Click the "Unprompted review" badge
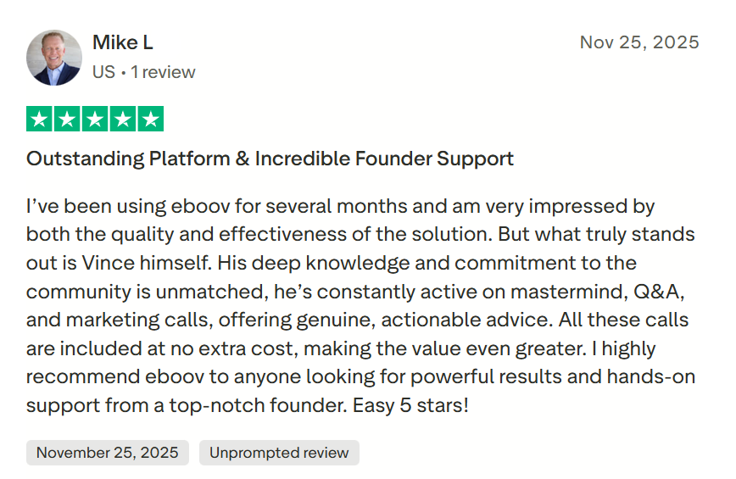Viewport: 736px width, 479px height. pyautogui.click(x=279, y=453)
